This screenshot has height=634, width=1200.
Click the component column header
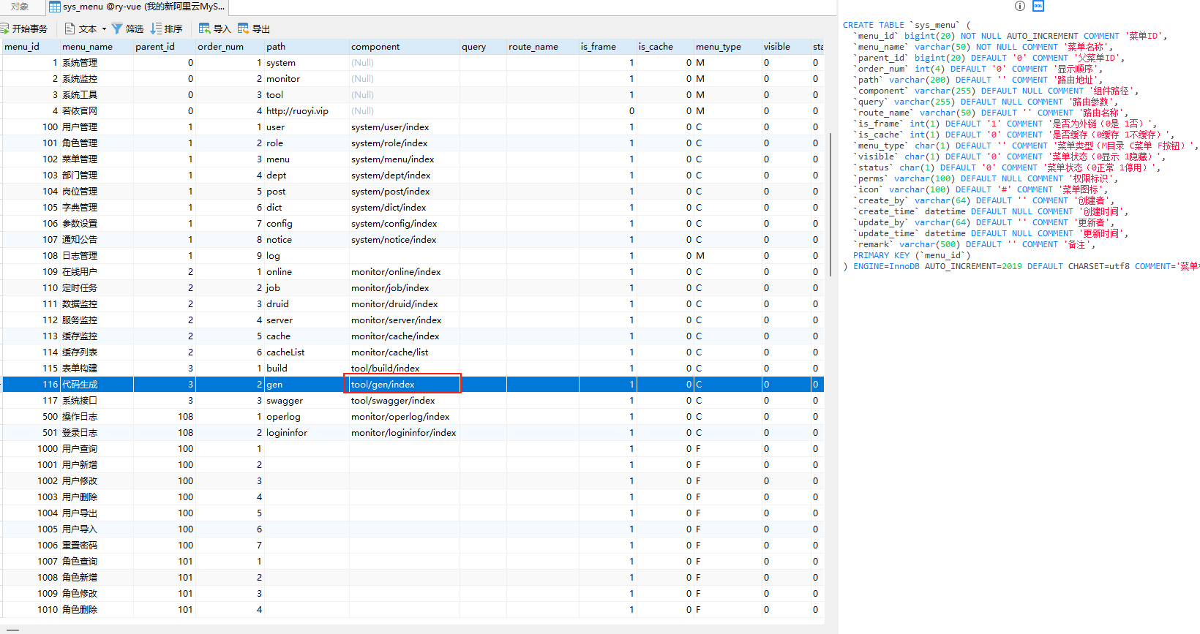(404, 46)
